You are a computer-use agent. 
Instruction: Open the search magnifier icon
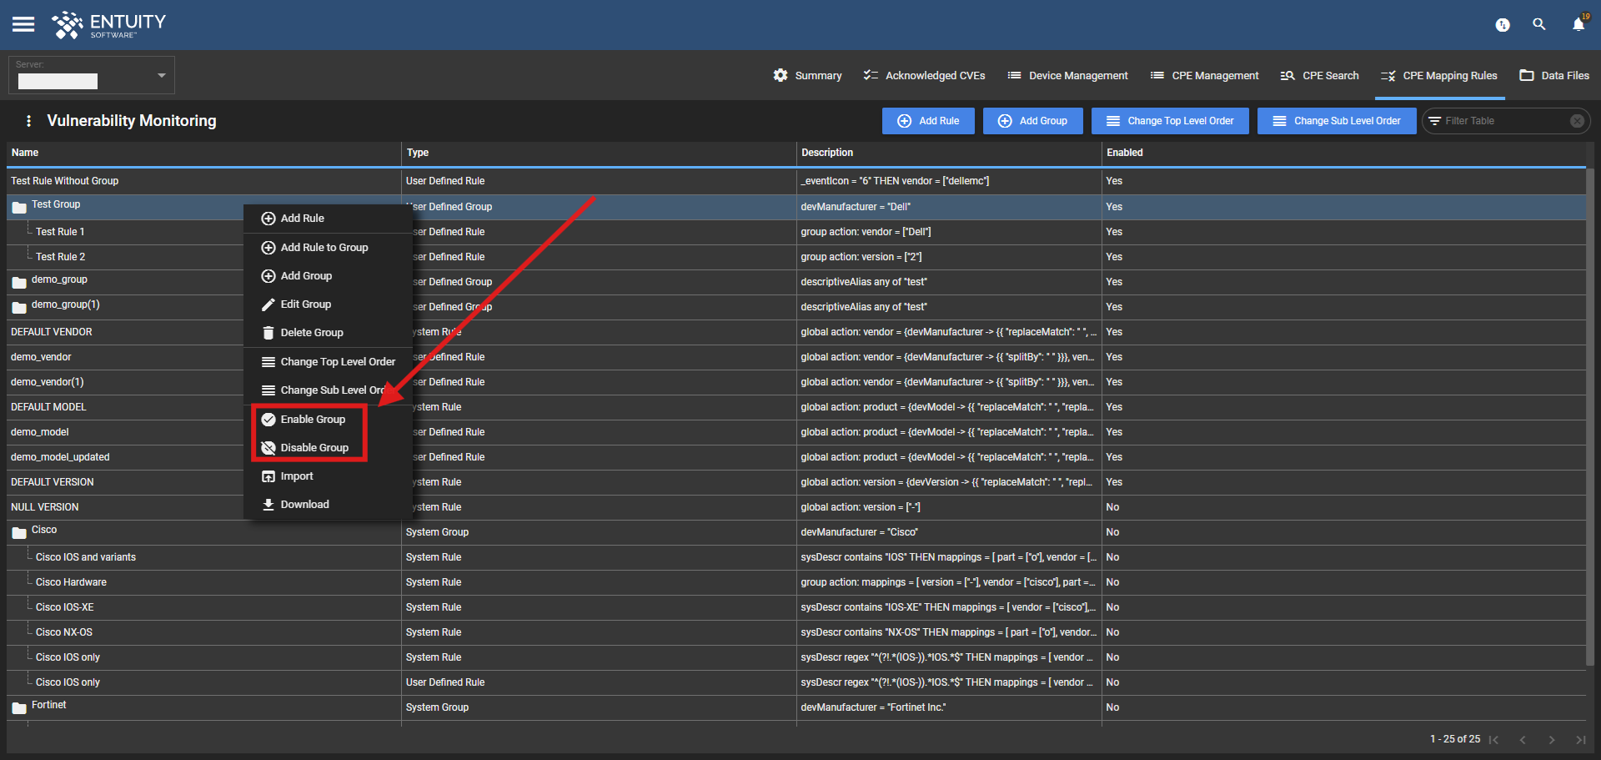tap(1539, 25)
